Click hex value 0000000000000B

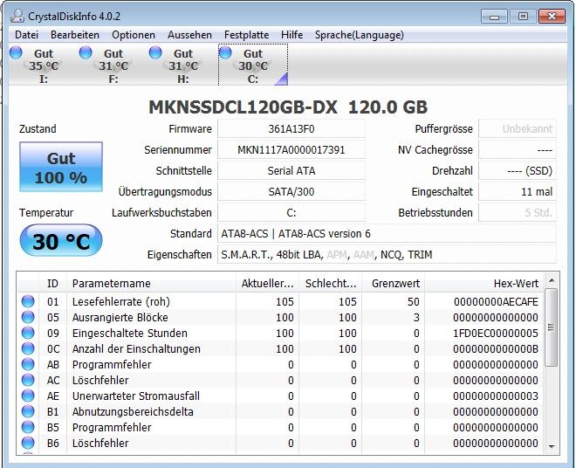point(496,349)
